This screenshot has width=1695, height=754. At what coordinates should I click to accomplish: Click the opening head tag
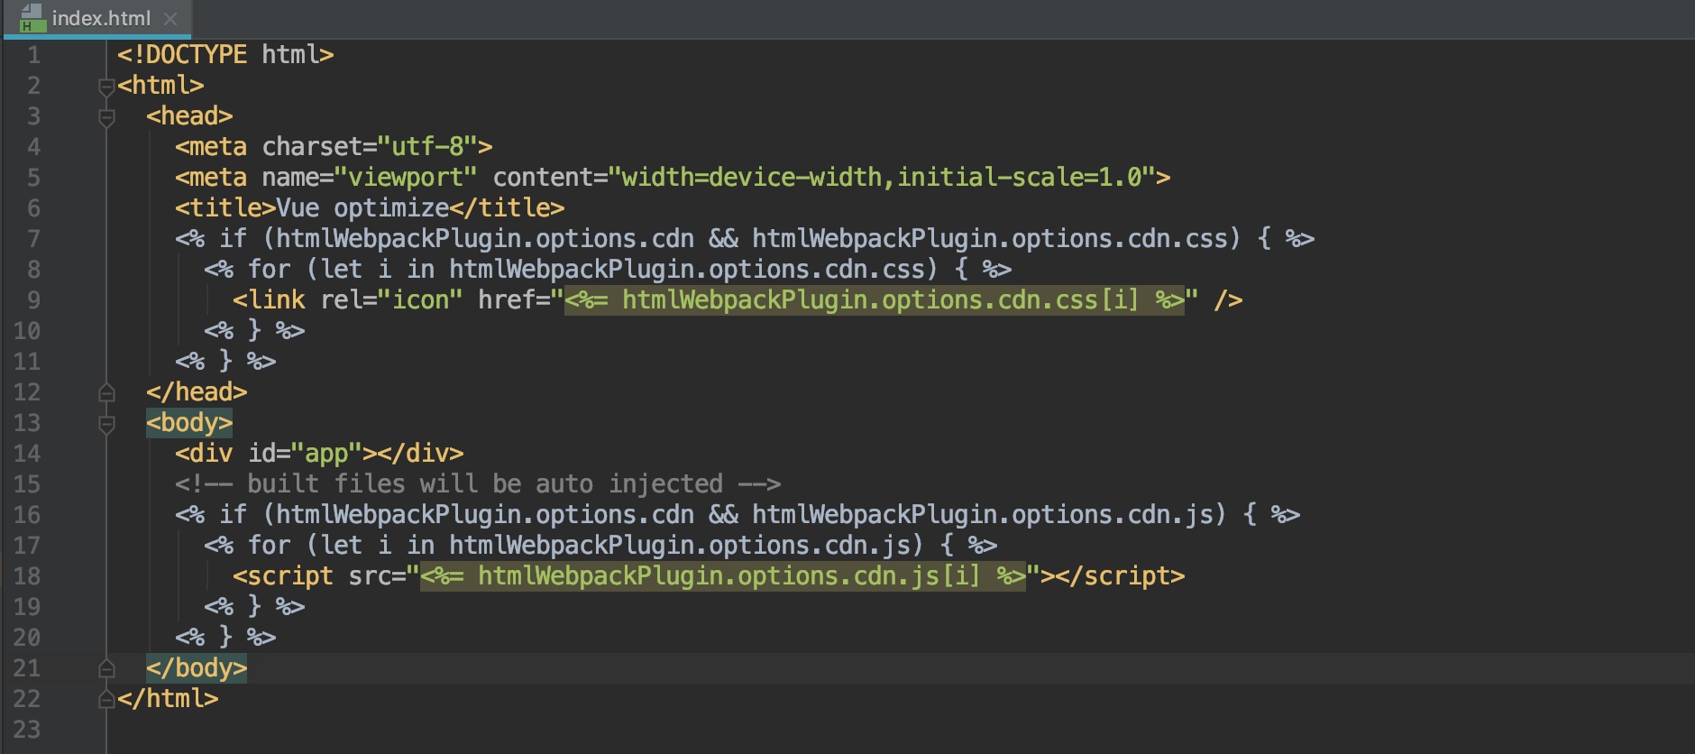pos(189,116)
